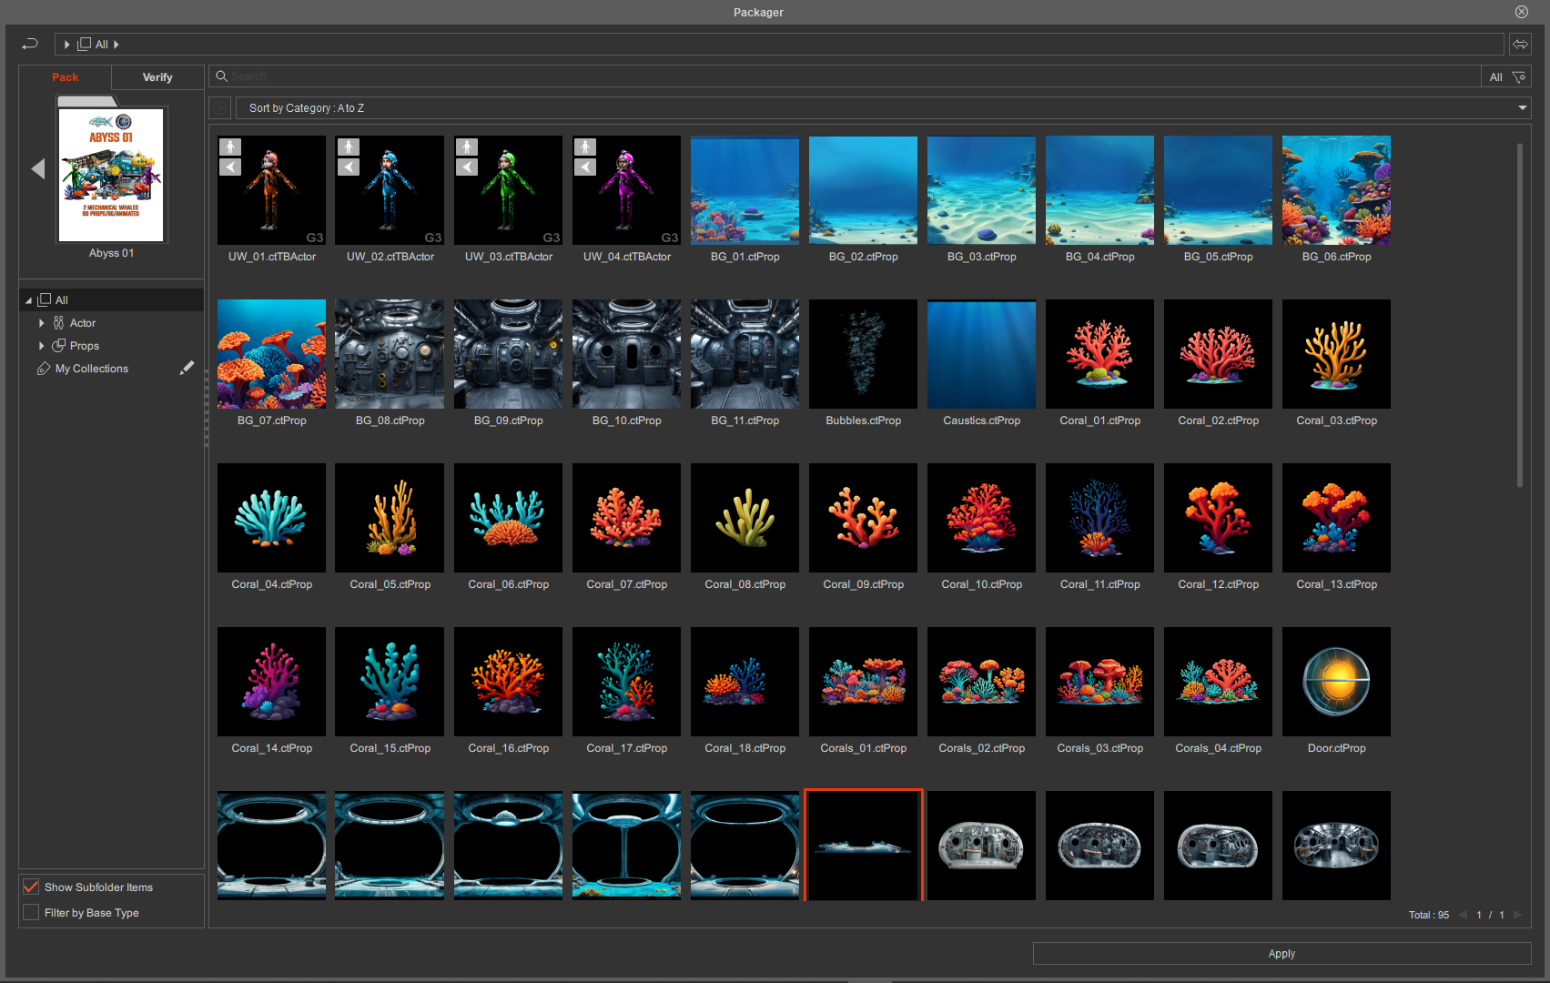
Task: Switch to the Verify tab
Action: pyautogui.click(x=157, y=77)
